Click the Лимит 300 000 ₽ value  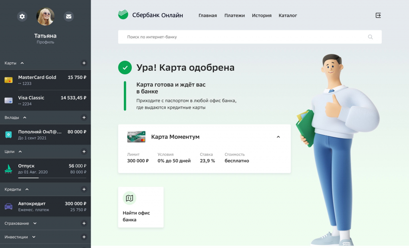tap(138, 161)
